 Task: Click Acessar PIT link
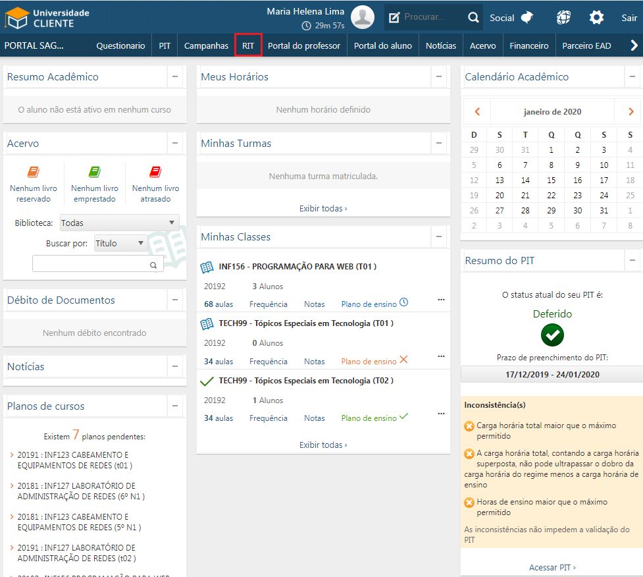pos(552,567)
